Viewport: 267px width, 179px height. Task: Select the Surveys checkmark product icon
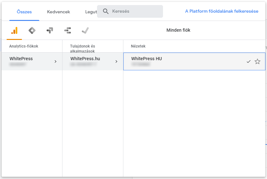pos(85,31)
